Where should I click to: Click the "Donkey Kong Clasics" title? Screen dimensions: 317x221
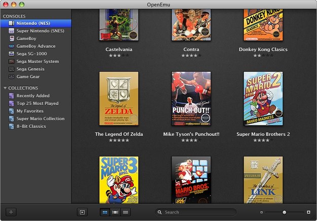coord(263,49)
